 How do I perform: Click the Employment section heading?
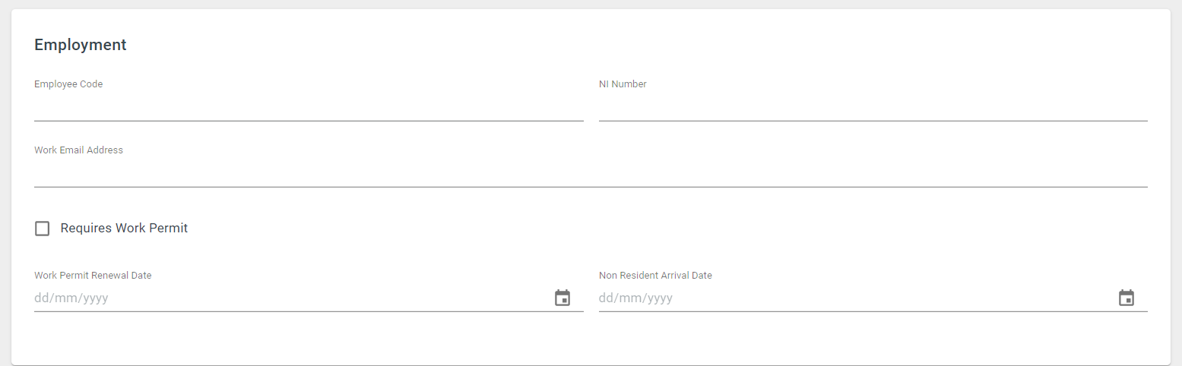coord(81,45)
